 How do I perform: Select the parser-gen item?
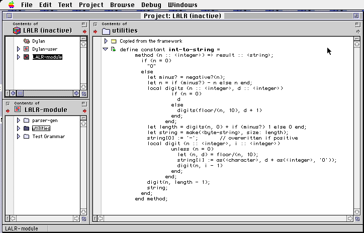click(45, 121)
